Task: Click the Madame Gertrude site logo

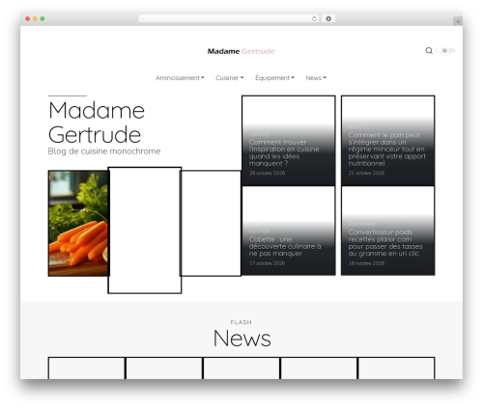Action: 241,51
